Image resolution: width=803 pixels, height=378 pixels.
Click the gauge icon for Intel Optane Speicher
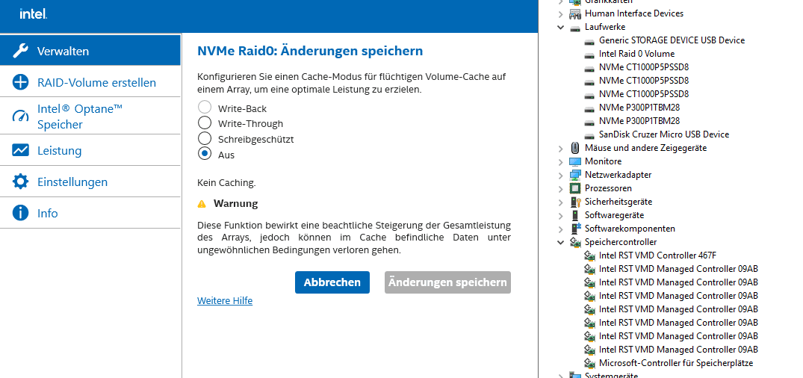coord(20,117)
